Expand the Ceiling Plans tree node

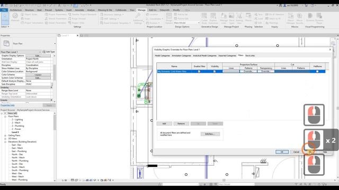pyautogui.click(x=5, y=136)
